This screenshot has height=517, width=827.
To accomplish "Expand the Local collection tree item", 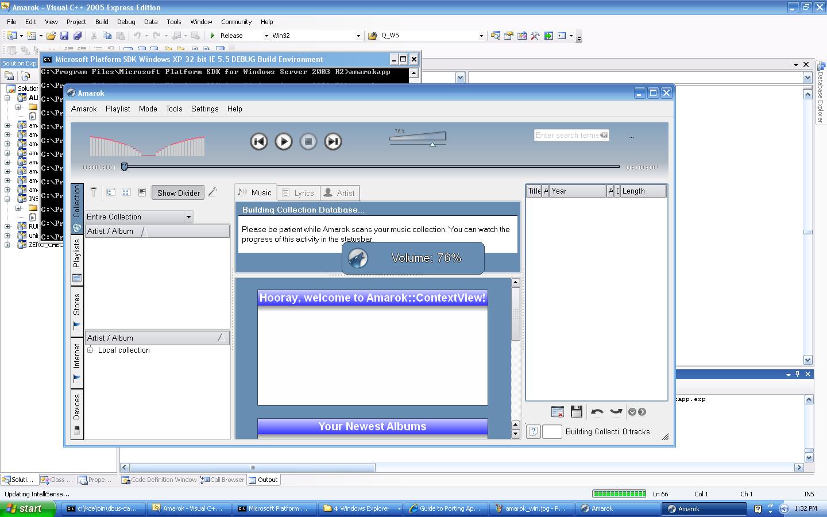I will pyautogui.click(x=90, y=350).
